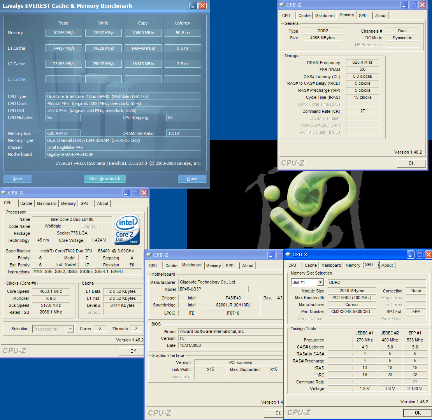Click OK in the CPU-Z Memory timings window

(411, 163)
